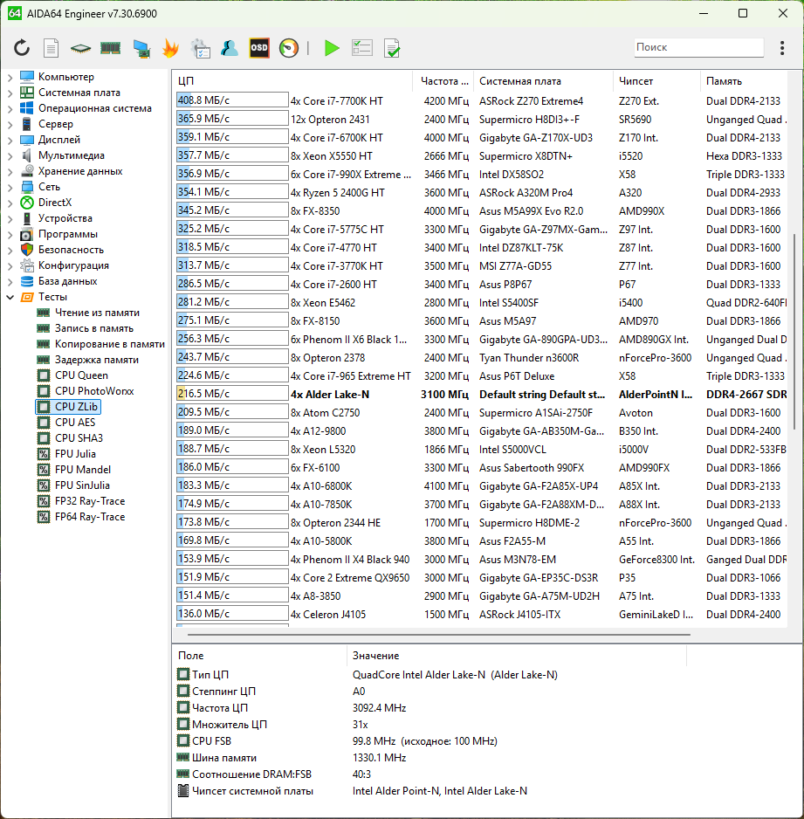Image resolution: width=804 pixels, height=819 pixels.
Task: Click the memory module toolbar icon
Action: [x=110, y=48]
